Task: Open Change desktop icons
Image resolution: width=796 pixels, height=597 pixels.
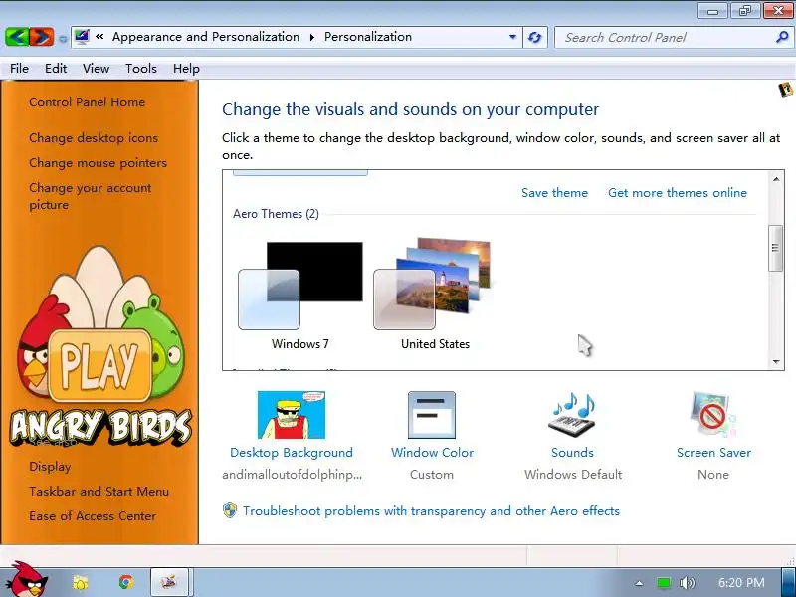Action: point(94,137)
